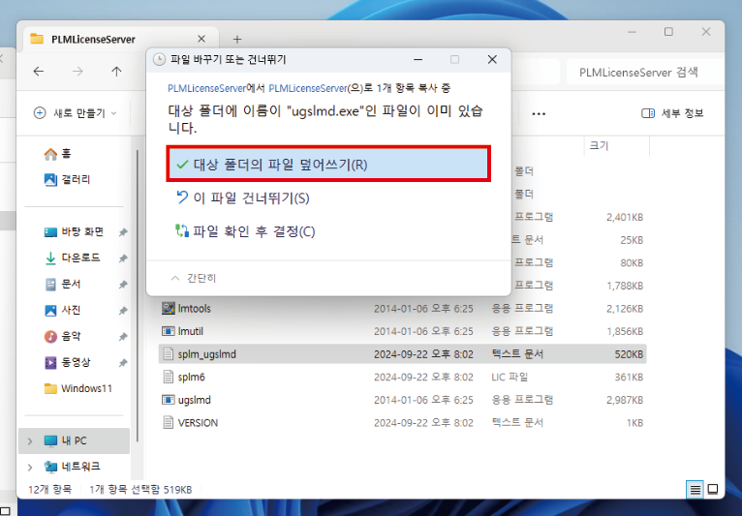This screenshot has width=742, height=516.
Task: Select the ugslmd application file
Action: pos(403,400)
